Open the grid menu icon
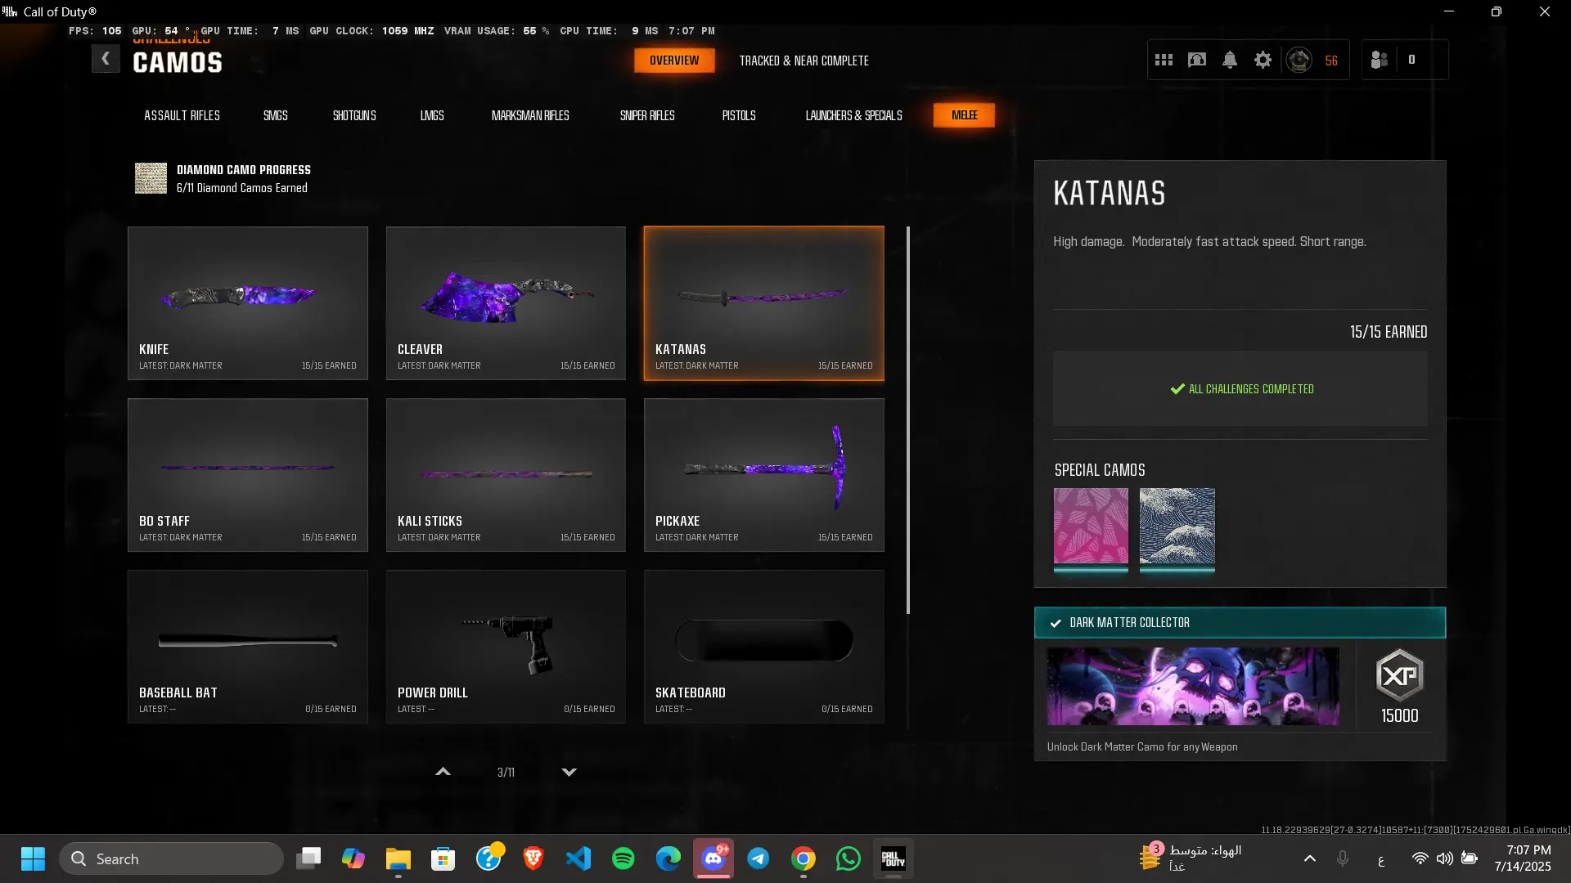1571x883 pixels. click(1164, 60)
